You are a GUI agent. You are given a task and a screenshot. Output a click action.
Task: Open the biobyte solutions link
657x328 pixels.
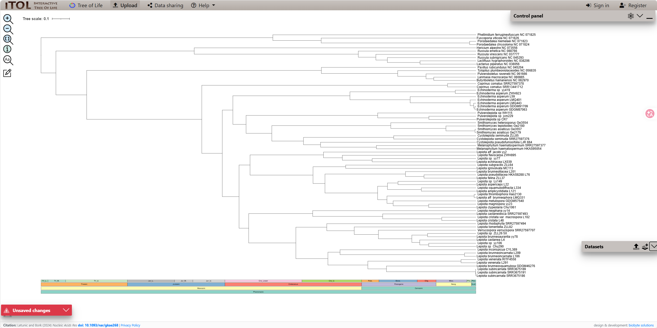click(x=641, y=325)
